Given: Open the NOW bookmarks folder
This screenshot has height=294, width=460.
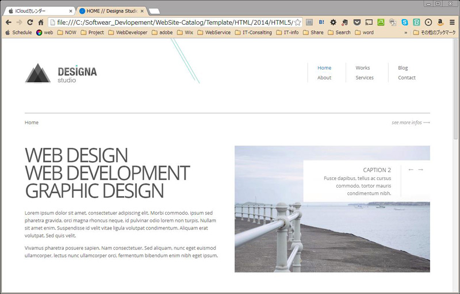Looking at the screenshot, I should (x=67, y=32).
